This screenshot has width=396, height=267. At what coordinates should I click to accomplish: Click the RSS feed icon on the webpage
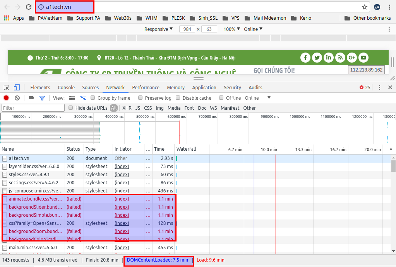click(x=340, y=58)
